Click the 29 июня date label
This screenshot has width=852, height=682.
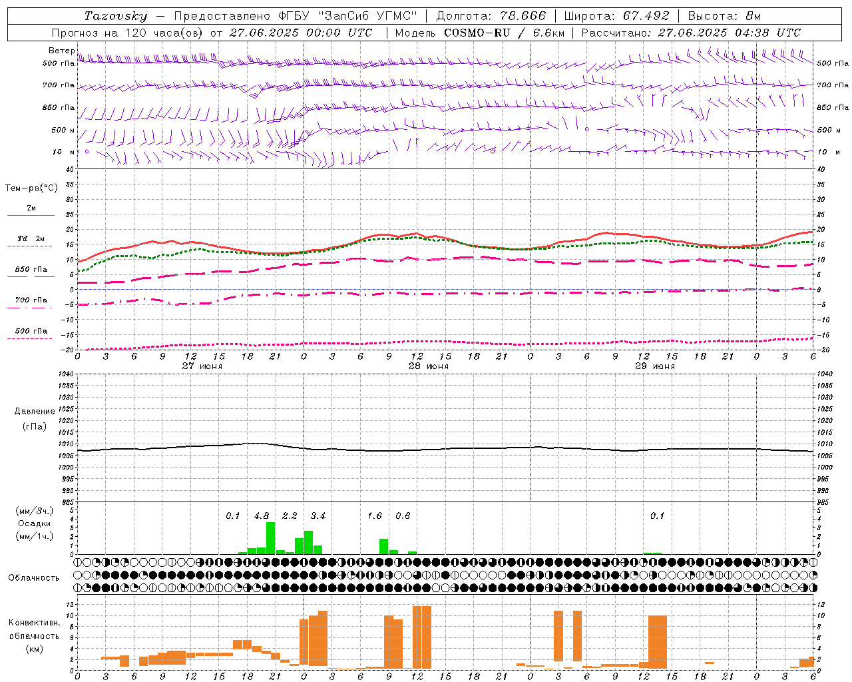coord(655,366)
